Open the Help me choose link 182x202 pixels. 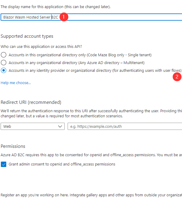pos(16,83)
